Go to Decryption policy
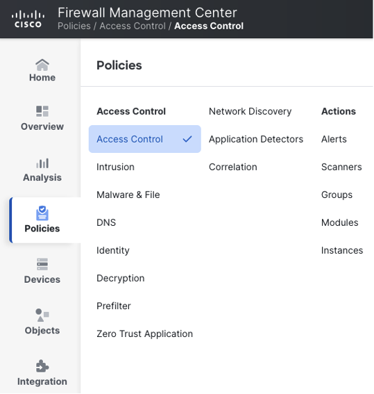 point(121,279)
